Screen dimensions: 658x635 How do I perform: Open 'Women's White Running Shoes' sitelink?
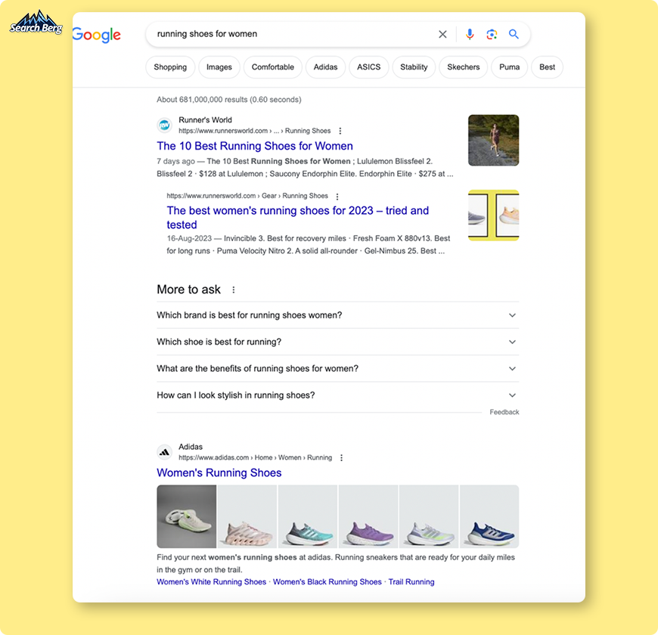coord(212,582)
